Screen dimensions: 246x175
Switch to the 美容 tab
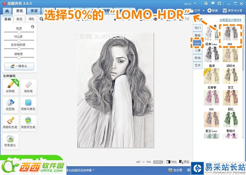(34, 11)
